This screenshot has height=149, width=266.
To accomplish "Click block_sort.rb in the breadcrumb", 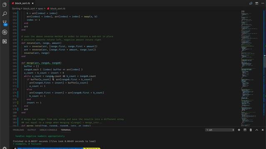I will pyautogui.click(x=57, y=8).
